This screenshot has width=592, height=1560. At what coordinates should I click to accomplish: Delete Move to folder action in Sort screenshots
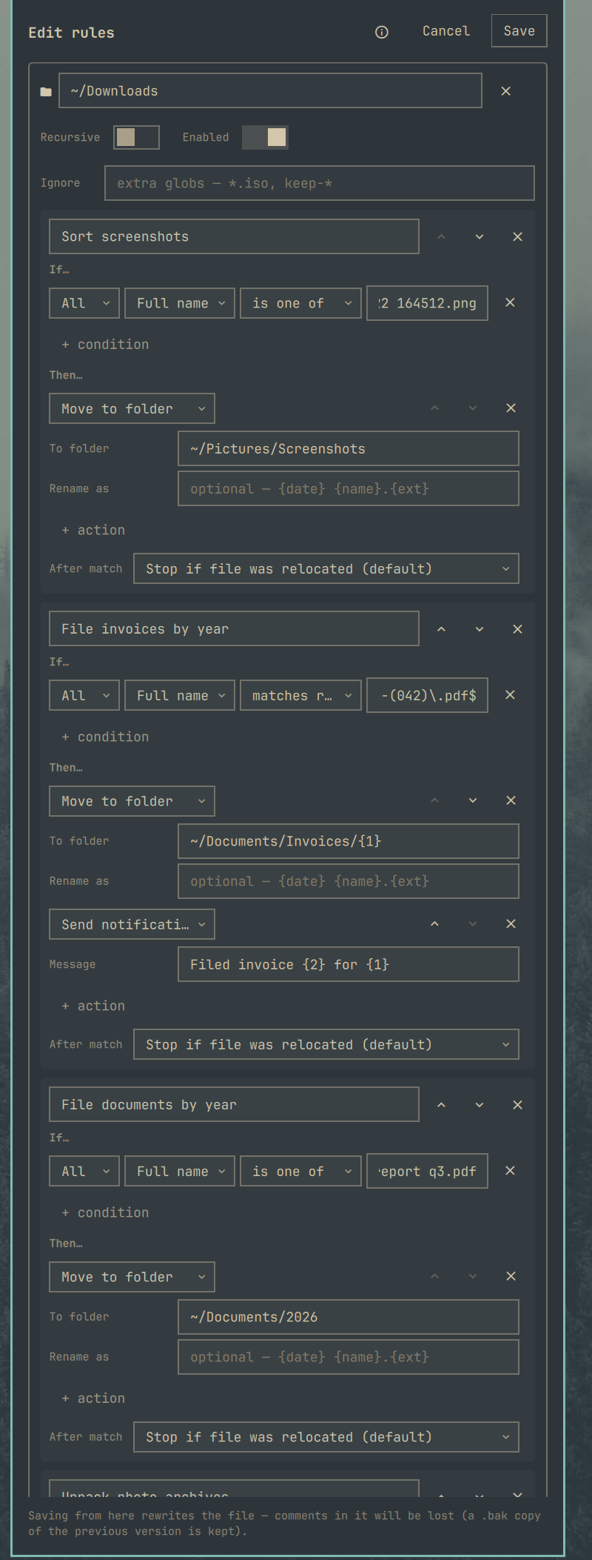coord(511,408)
